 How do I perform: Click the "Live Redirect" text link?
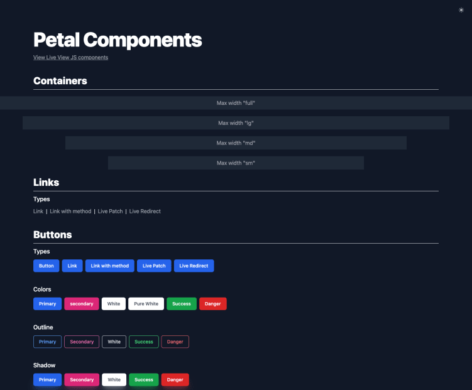pyautogui.click(x=145, y=212)
